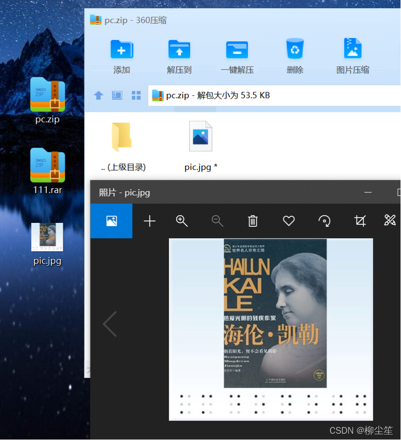Delete the photo with trash icon
Image resolution: width=401 pixels, height=440 pixels.
(253, 221)
